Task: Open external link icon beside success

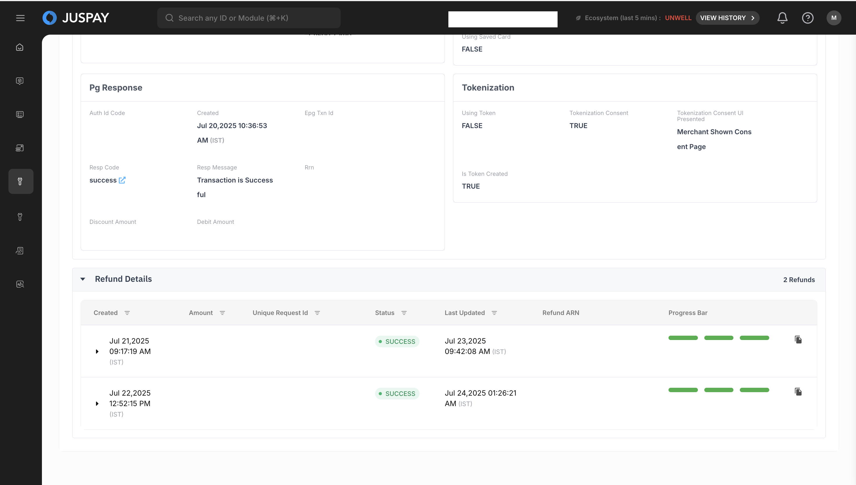Action: (122, 180)
